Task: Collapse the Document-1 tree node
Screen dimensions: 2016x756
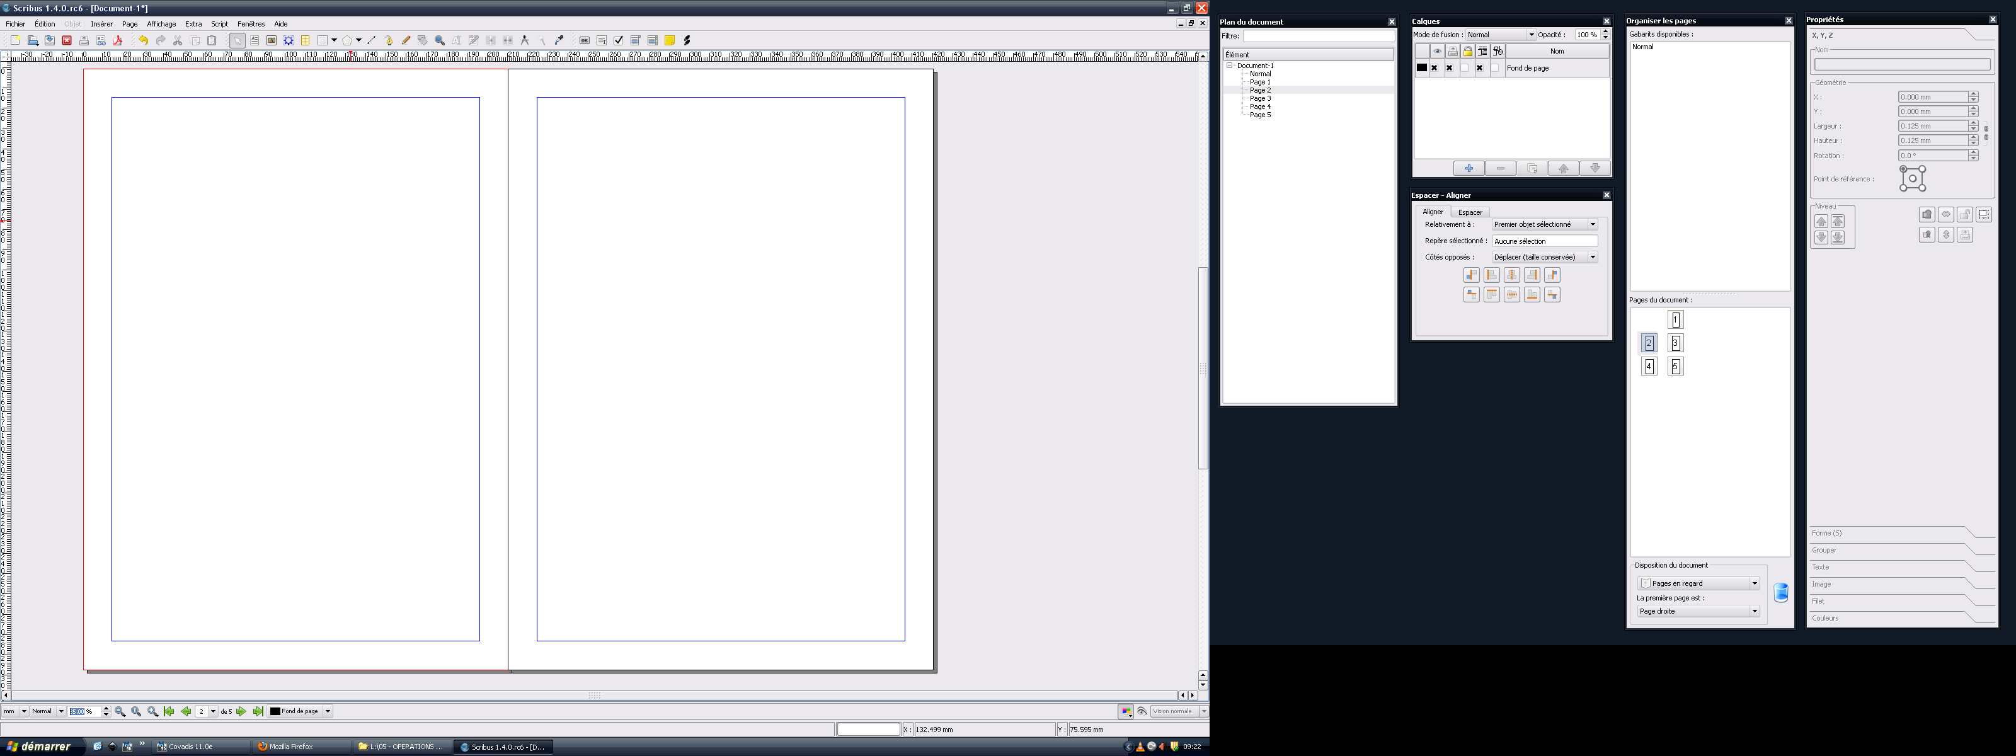Action: (x=1230, y=66)
